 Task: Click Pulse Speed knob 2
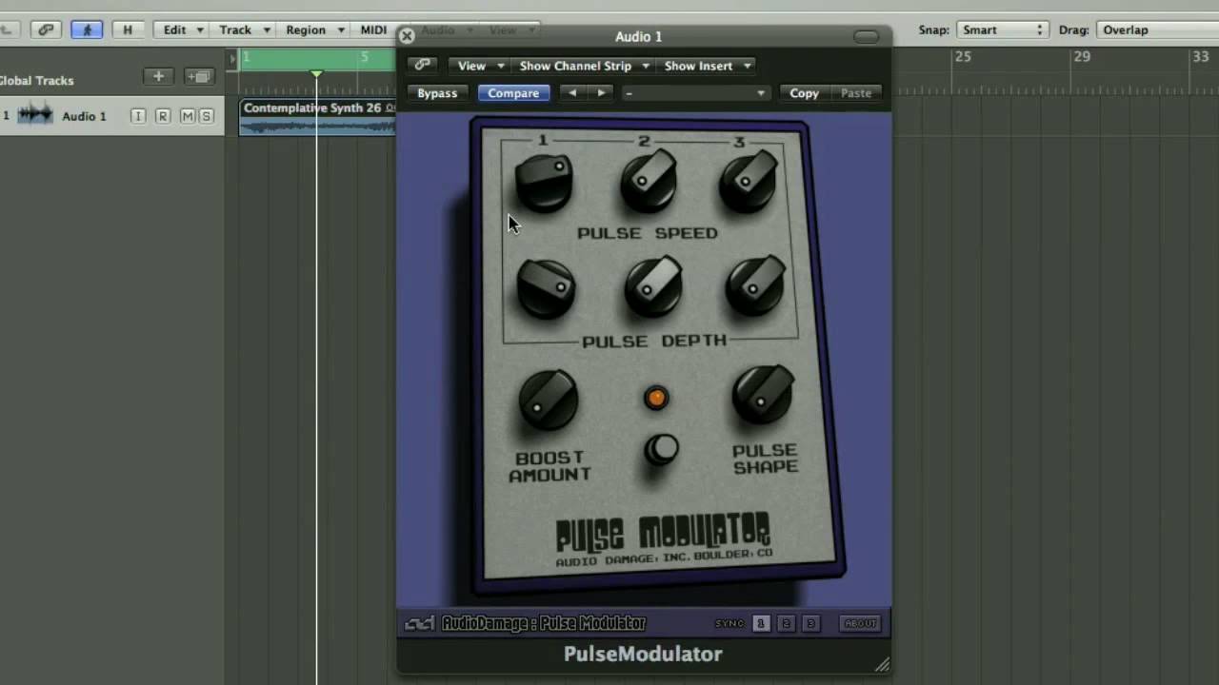pyautogui.click(x=649, y=182)
